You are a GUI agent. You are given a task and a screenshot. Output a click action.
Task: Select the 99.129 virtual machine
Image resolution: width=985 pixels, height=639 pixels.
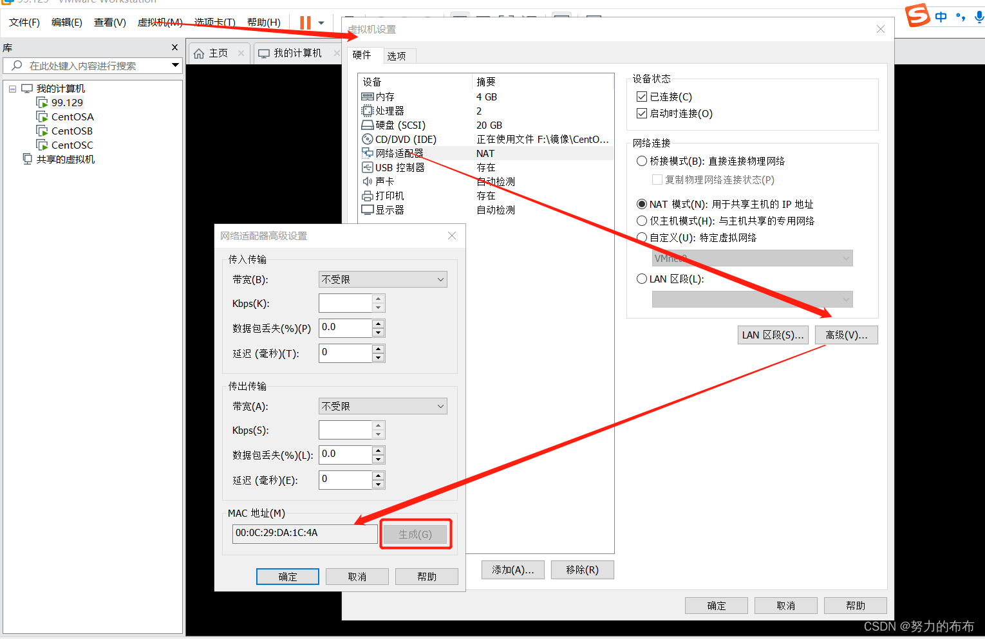(67, 103)
